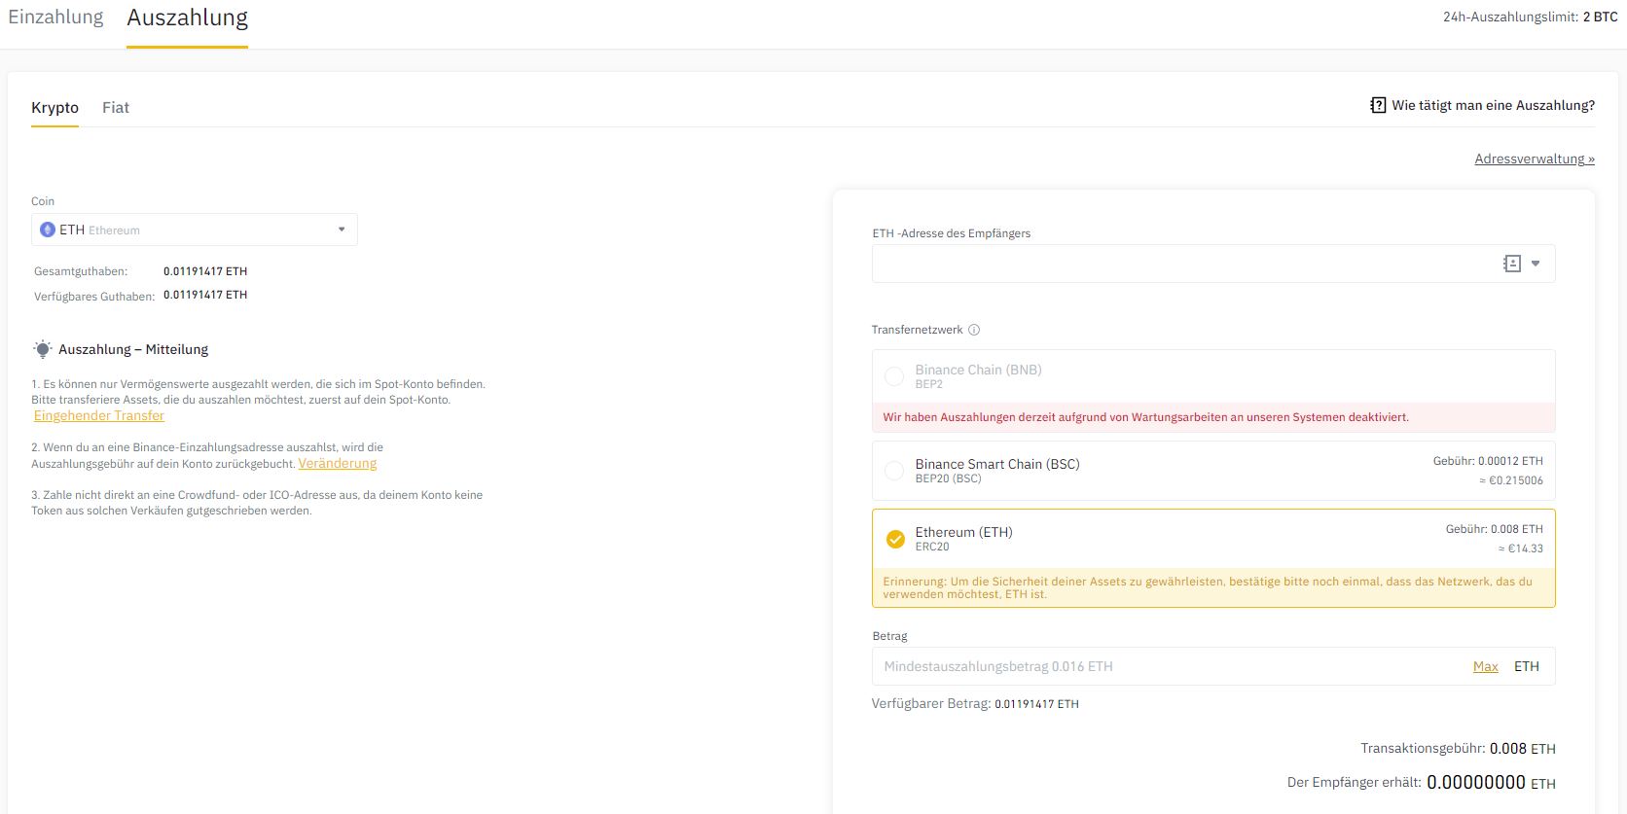1627x814 pixels.
Task: Select the Auszahlung tab
Action: pyautogui.click(x=187, y=18)
